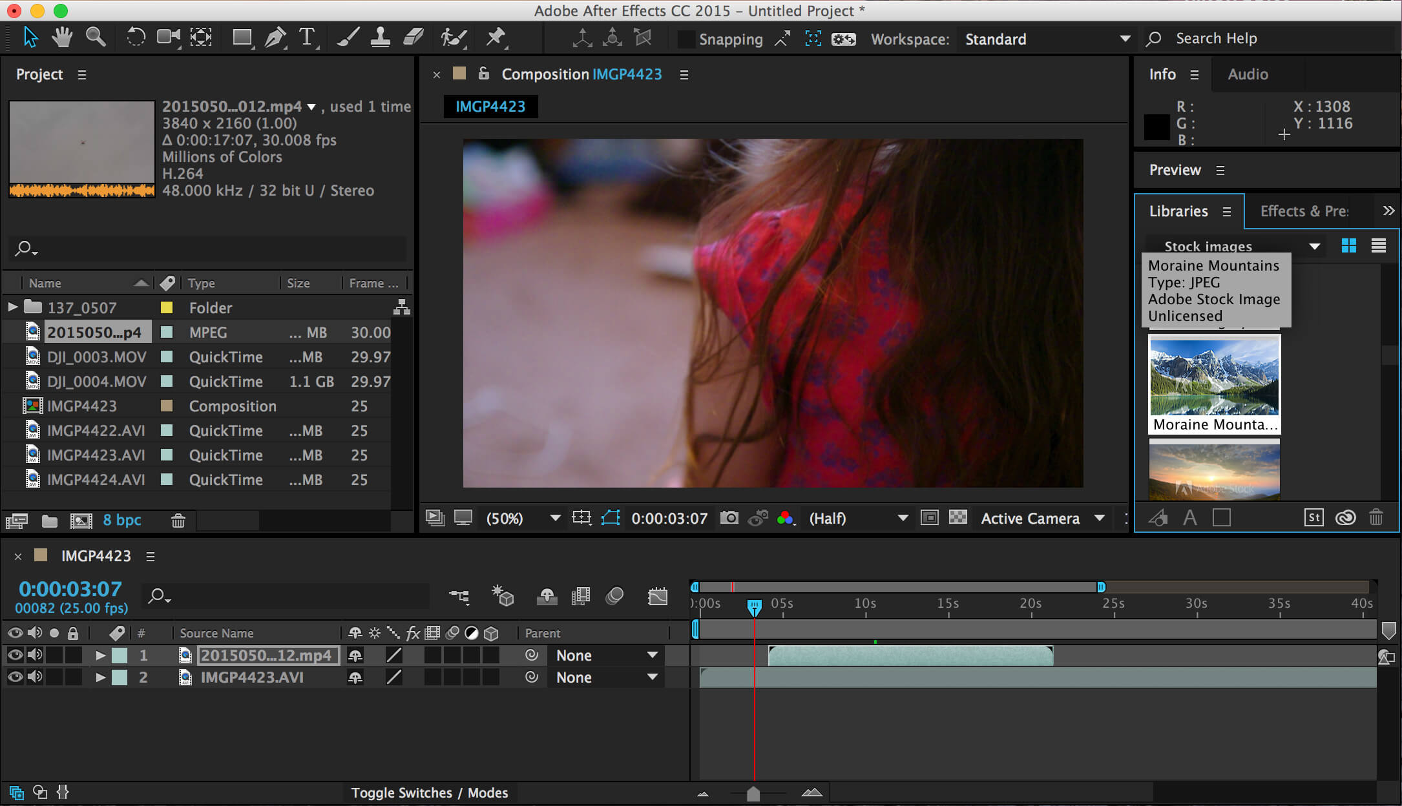Select the Zoom magnifier tool
1402x806 pixels.
pyautogui.click(x=96, y=37)
